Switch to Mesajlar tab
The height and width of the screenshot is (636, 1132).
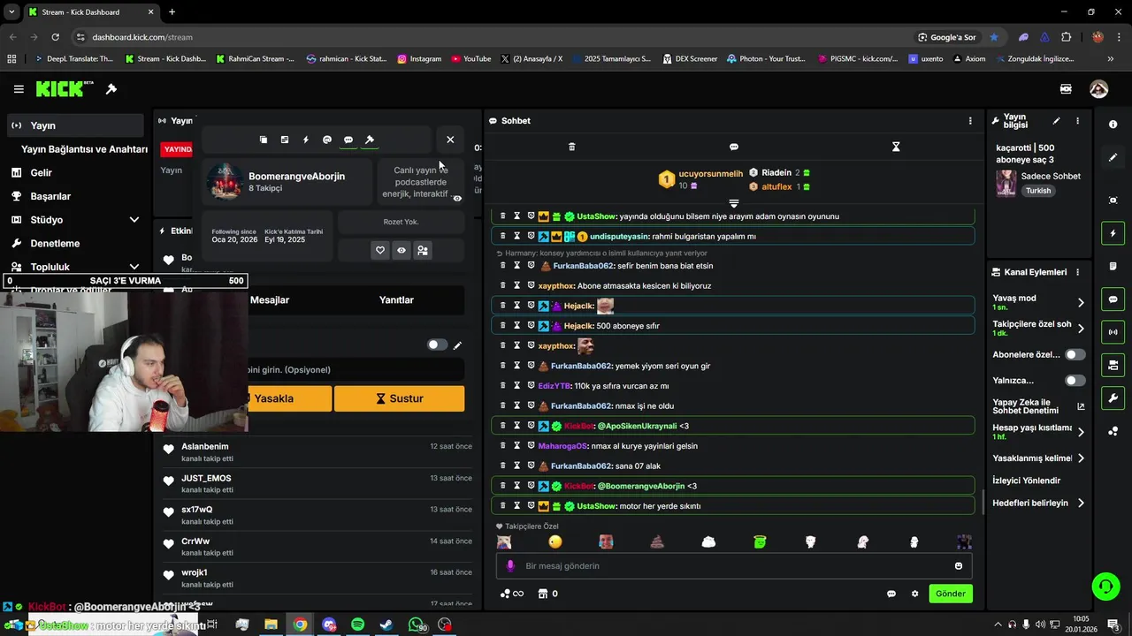[x=270, y=300]
